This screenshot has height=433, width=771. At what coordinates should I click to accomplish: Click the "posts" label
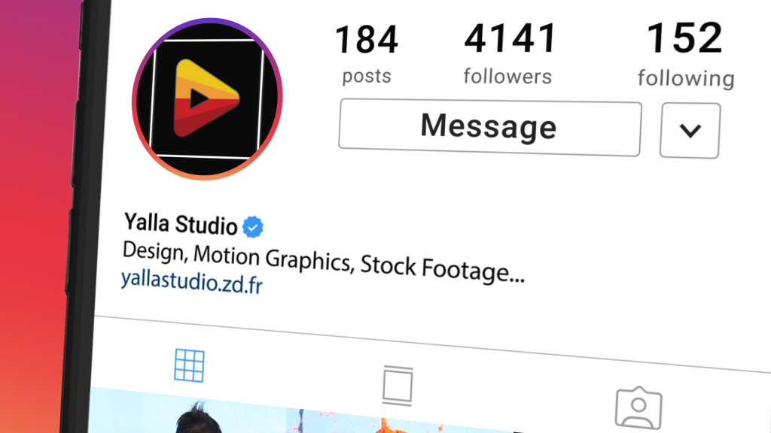(367, 76)
